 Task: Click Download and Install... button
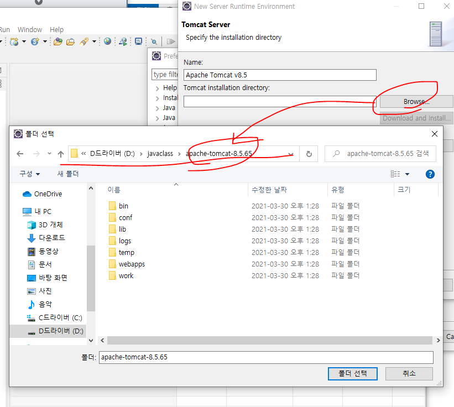click(416, 118)
